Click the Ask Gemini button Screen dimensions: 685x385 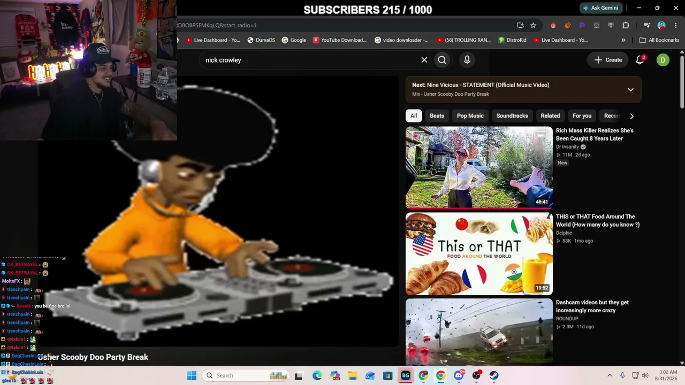click(601, 8)
